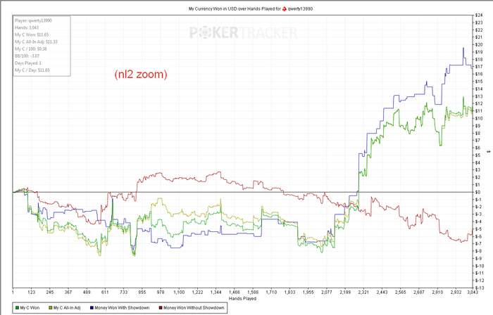This screenshot has width=493, height=315.
Task: Select the 'BB/100: -3.07' stats line
Action: (27, 56)
